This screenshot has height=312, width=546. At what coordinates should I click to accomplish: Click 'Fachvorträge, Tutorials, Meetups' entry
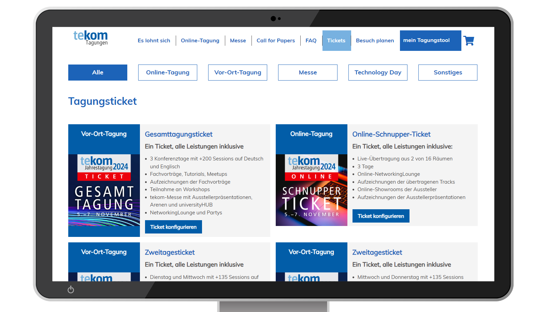188,174
